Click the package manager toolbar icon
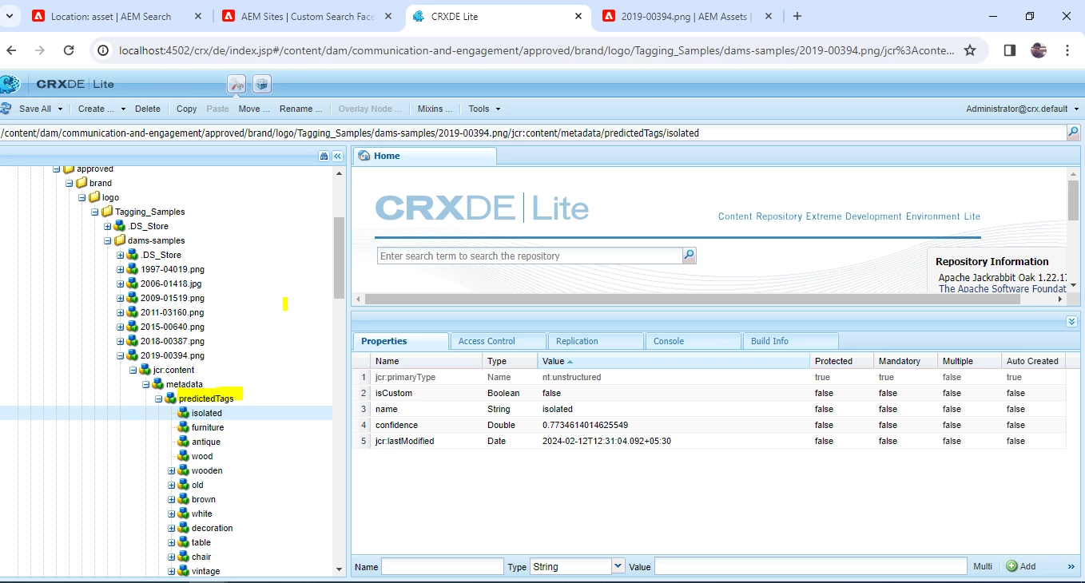Viewport: 1085px width, 583px height. click(262, 84)
